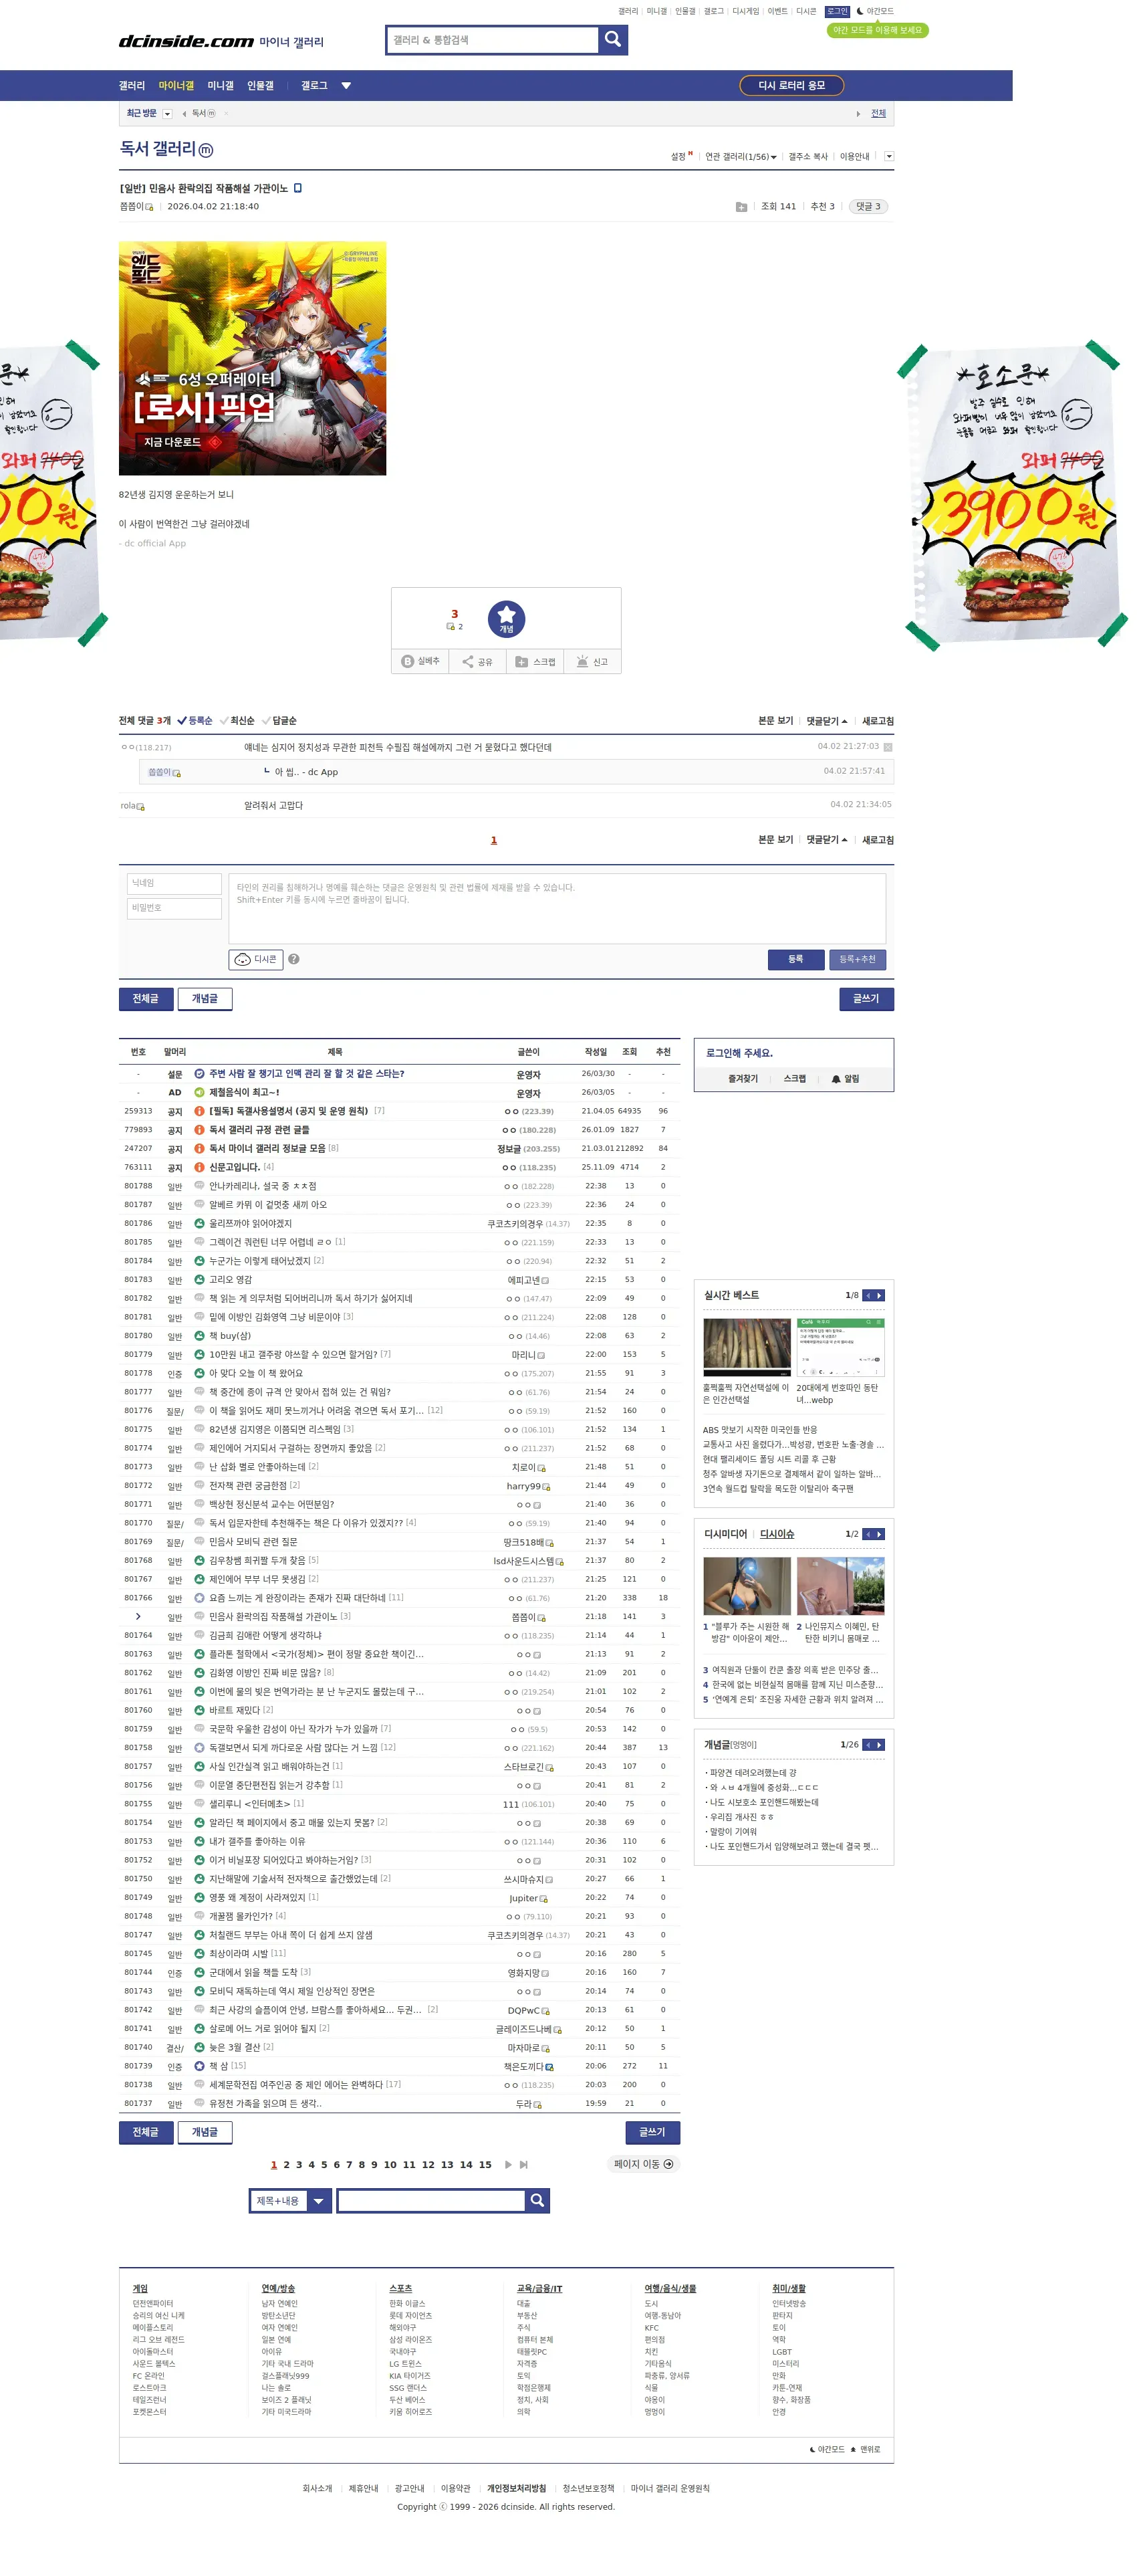Image resolution: width=1137 pixels, height=2576 pixels.
Task: Click the 디시콘 emoticon button
Action: [256, 959]
